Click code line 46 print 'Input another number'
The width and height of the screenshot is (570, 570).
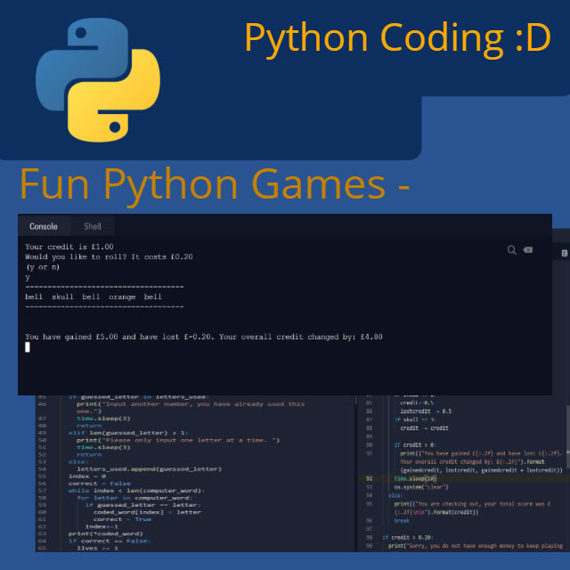191,408
